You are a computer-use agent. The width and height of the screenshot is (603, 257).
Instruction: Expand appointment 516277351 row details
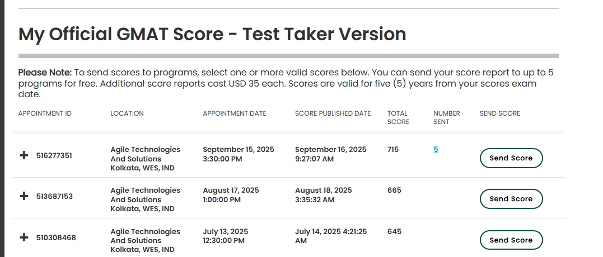(x=24, y=156)
